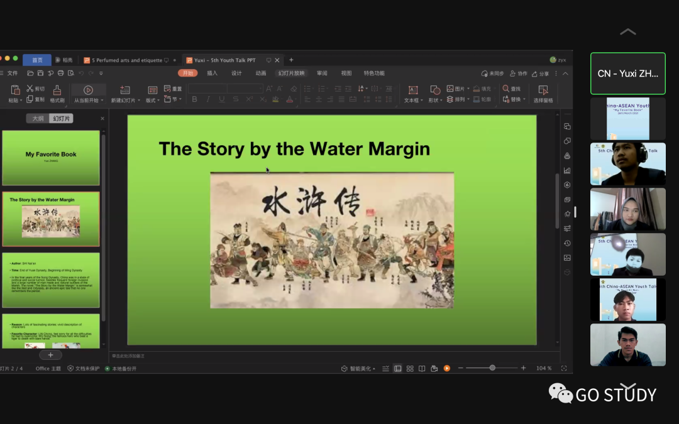Open the 视图 (View) tab
Image resolution: width=679 pixels, height=424 pixels.
click(x=346, y=73)
